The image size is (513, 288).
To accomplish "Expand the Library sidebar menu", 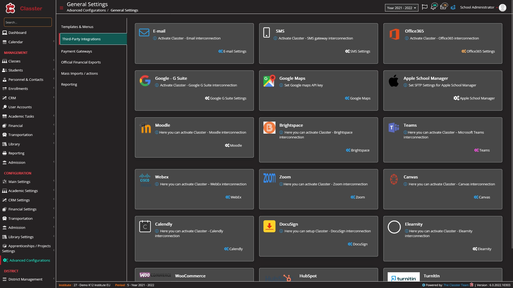I will (x=28, y=144).
